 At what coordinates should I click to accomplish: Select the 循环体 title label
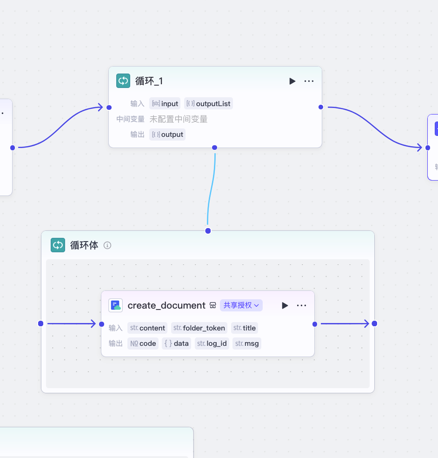point(84,245)
